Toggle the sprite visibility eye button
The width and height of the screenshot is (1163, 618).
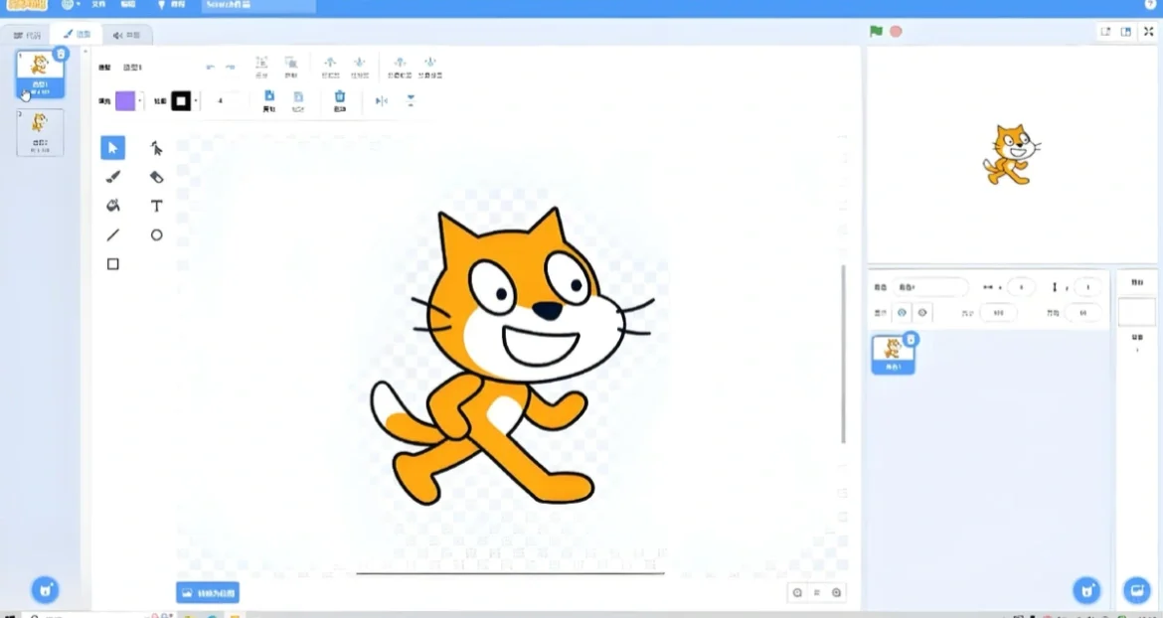pos(901,312)
